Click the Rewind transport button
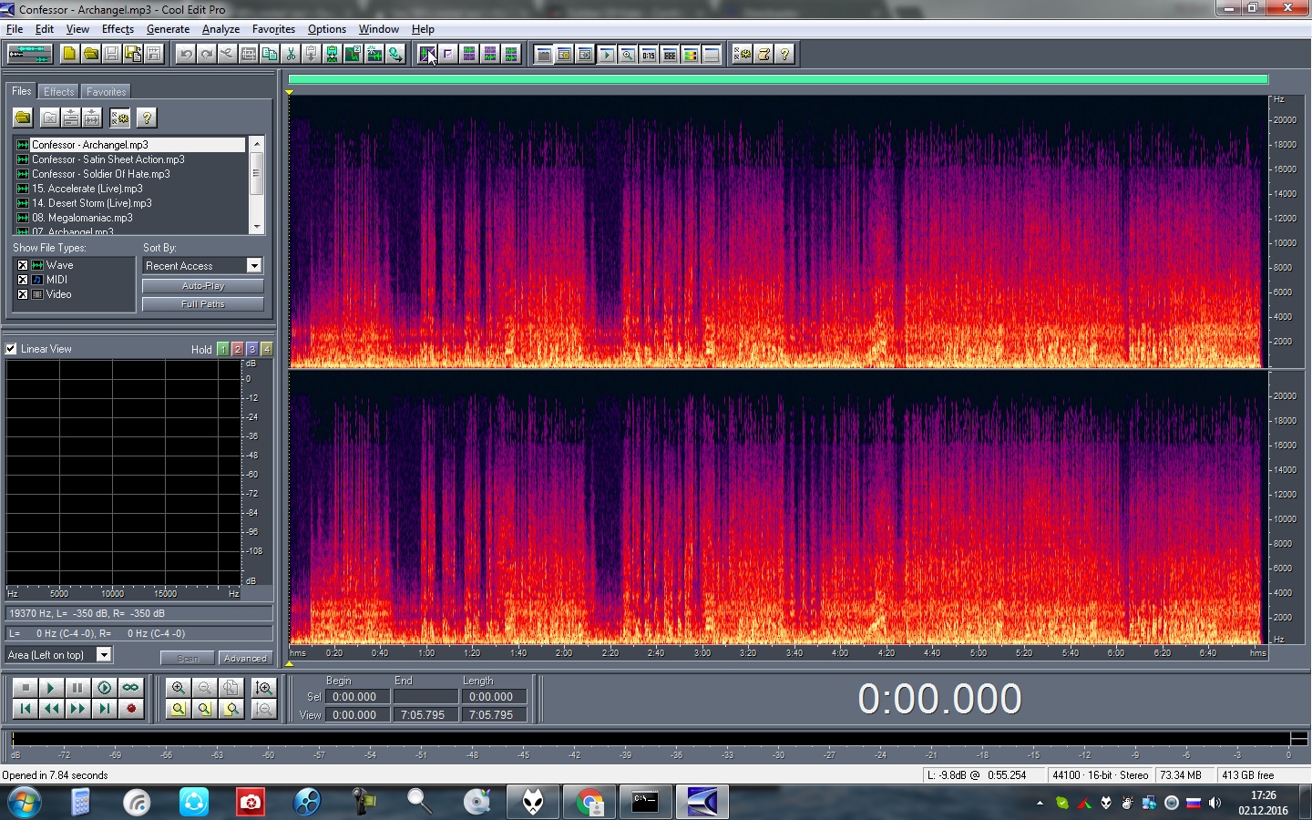 (x=51, y=708)
